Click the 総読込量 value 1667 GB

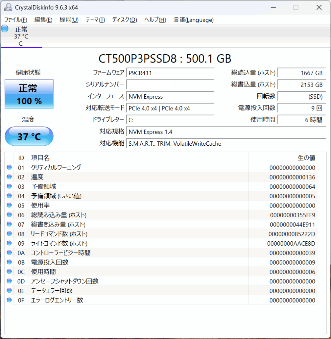[302, 73]
